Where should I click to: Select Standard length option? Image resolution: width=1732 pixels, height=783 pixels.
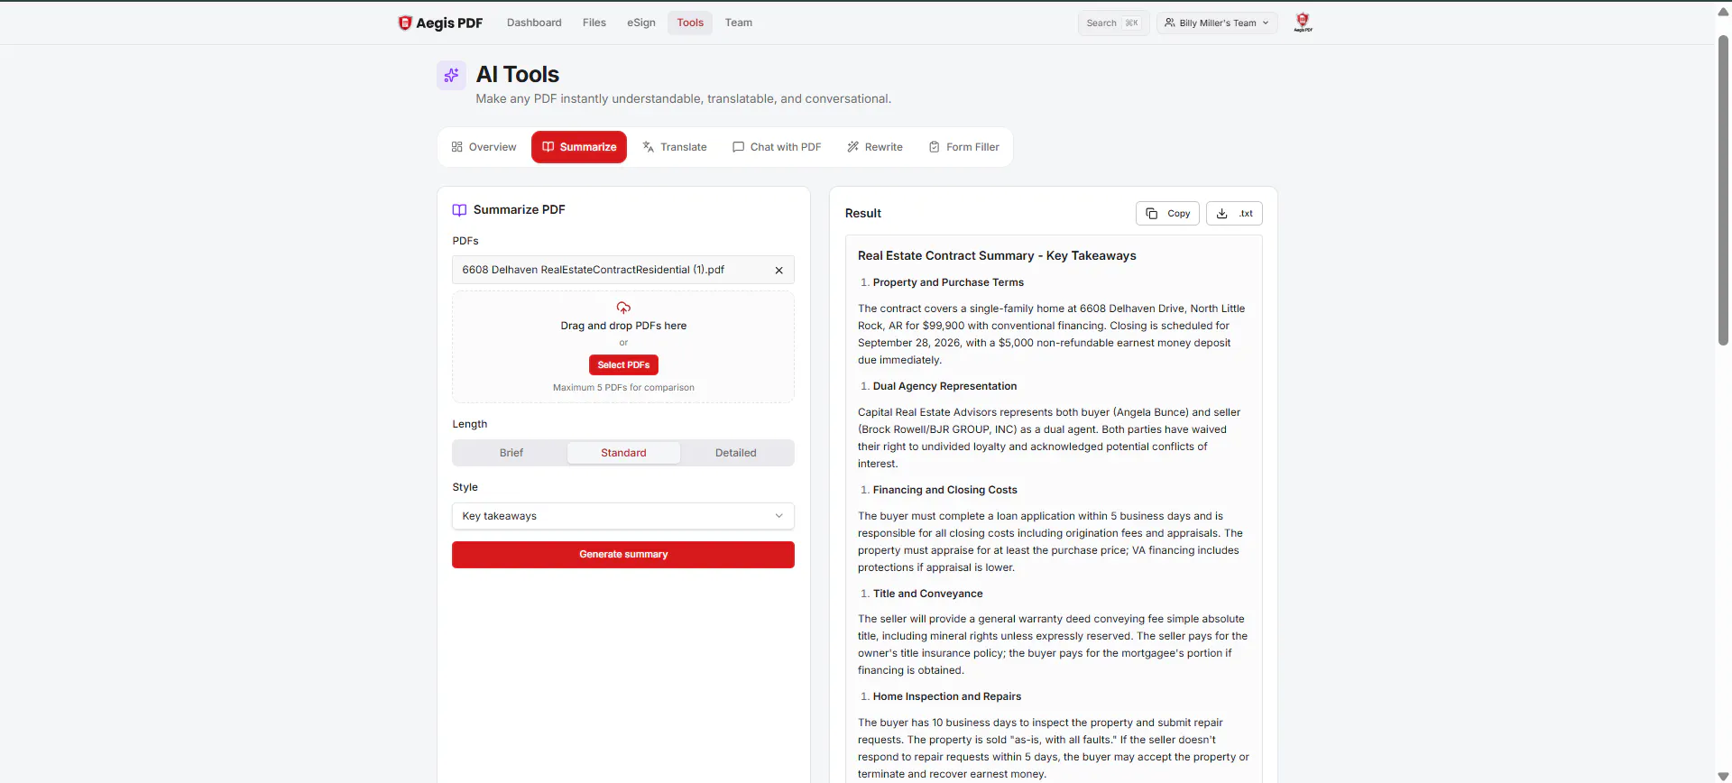[623, 453]
